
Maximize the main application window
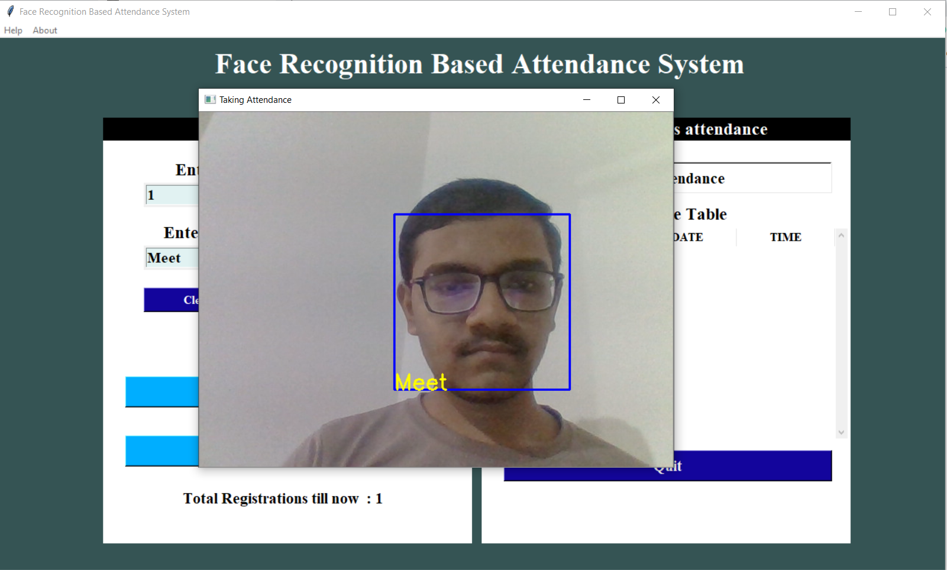pyautogui.click(x=893, y=11)
